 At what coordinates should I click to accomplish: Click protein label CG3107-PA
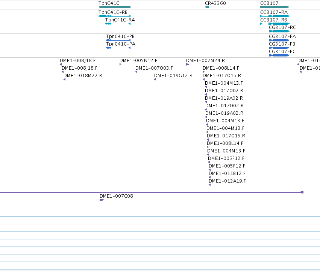pyautogui.click(x=282, y=37)
